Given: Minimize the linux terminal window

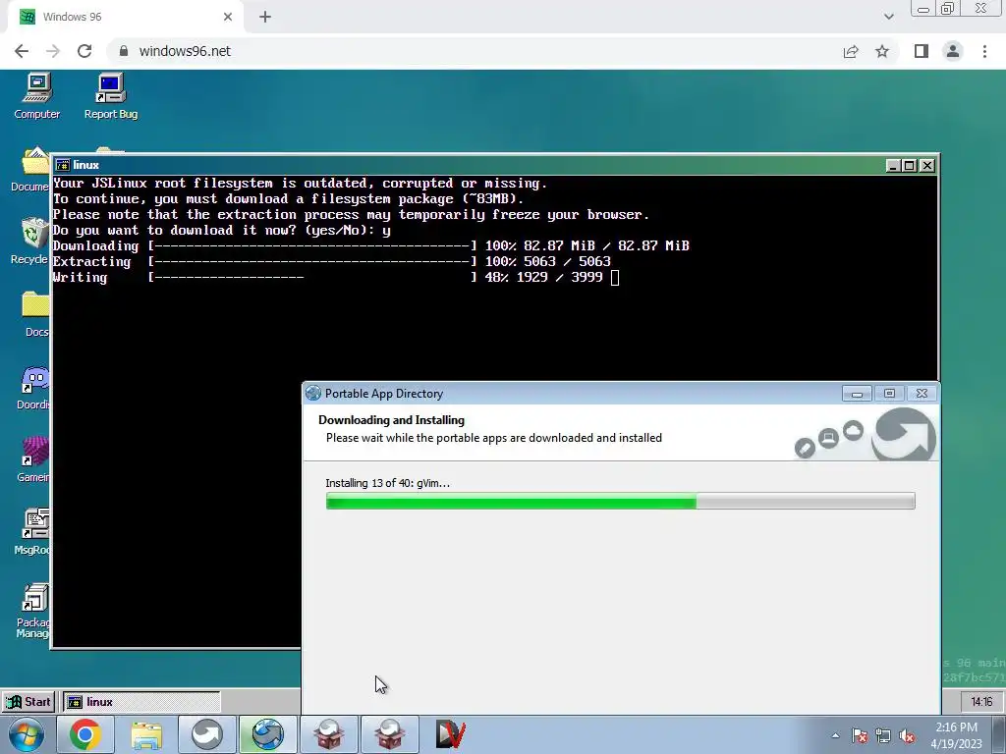Looking at the screenshot, I should tap(893, 165).
